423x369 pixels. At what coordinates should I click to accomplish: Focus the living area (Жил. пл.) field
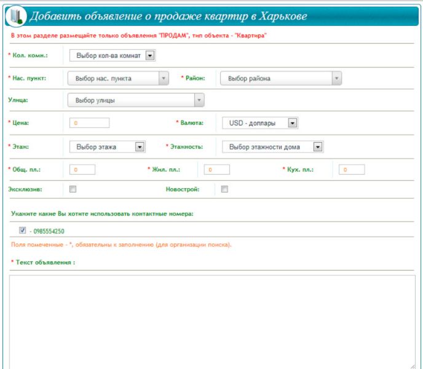[x=216, y=170]
